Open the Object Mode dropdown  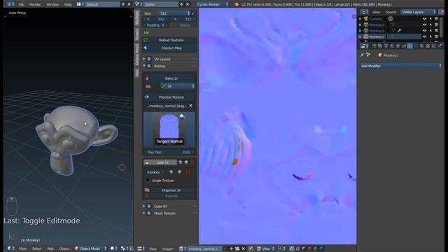coord(90,248)
